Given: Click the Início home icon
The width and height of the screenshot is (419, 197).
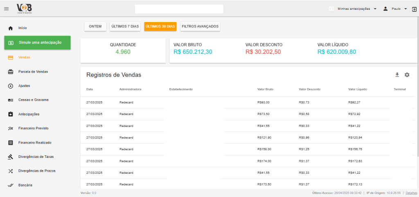Looking at the screenshot, I should coord(11,28).
